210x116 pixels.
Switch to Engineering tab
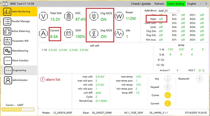[x=19, y=70]
